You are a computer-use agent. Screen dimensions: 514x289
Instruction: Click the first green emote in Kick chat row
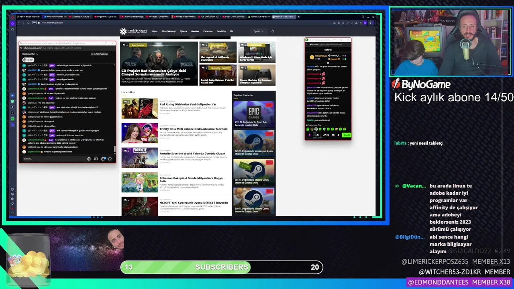tap(308, 129)
